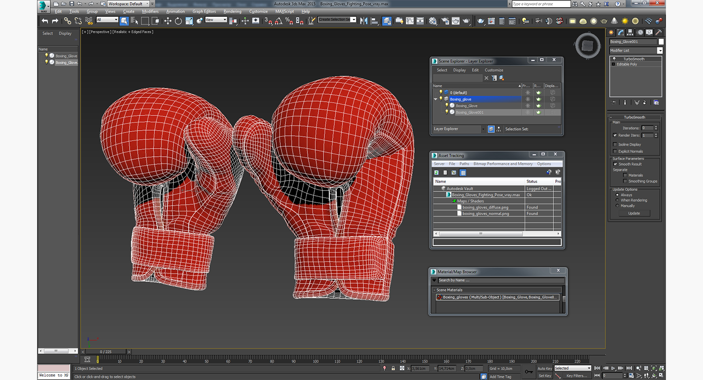
Task: Toggle the 3D Snaps magnet icon
Action: coord(268,21)
